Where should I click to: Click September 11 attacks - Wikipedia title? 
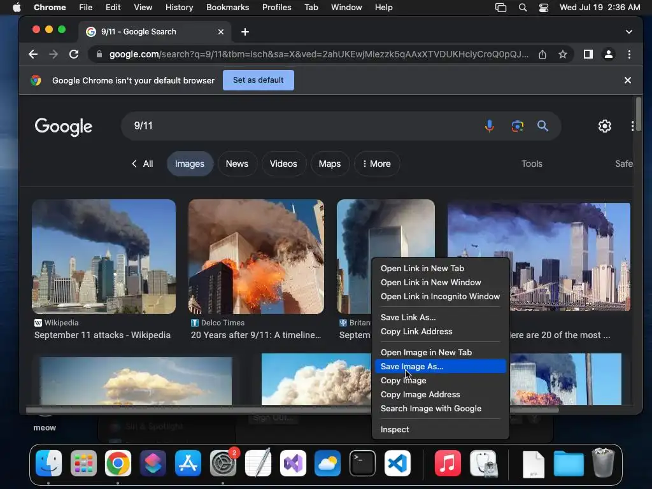[103, 335]
